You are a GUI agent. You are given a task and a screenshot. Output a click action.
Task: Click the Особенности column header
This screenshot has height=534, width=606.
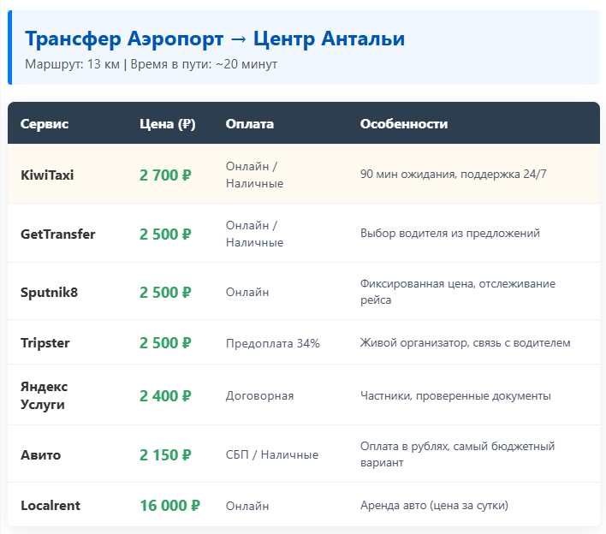[404, 123]
